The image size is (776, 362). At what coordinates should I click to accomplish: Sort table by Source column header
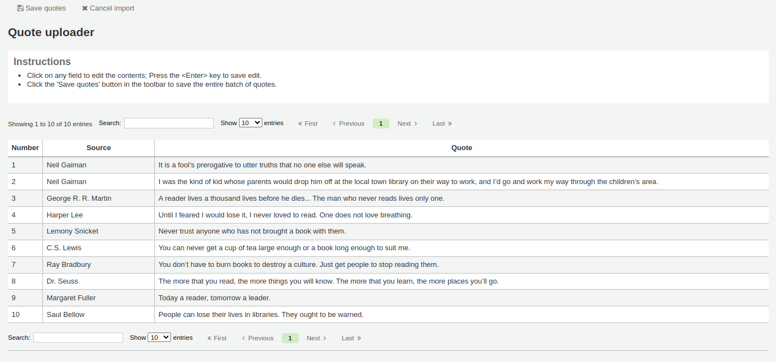pos(99,148)
